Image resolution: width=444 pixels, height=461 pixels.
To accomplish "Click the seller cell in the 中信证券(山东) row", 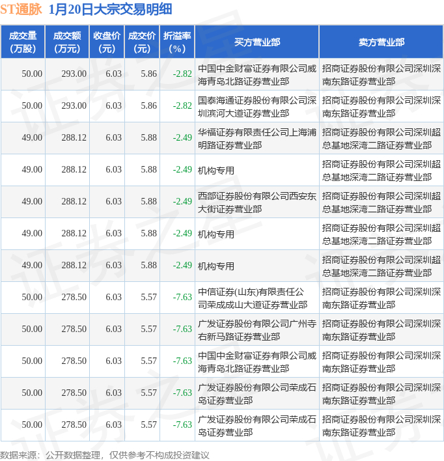I will click(x=382, y=298).
